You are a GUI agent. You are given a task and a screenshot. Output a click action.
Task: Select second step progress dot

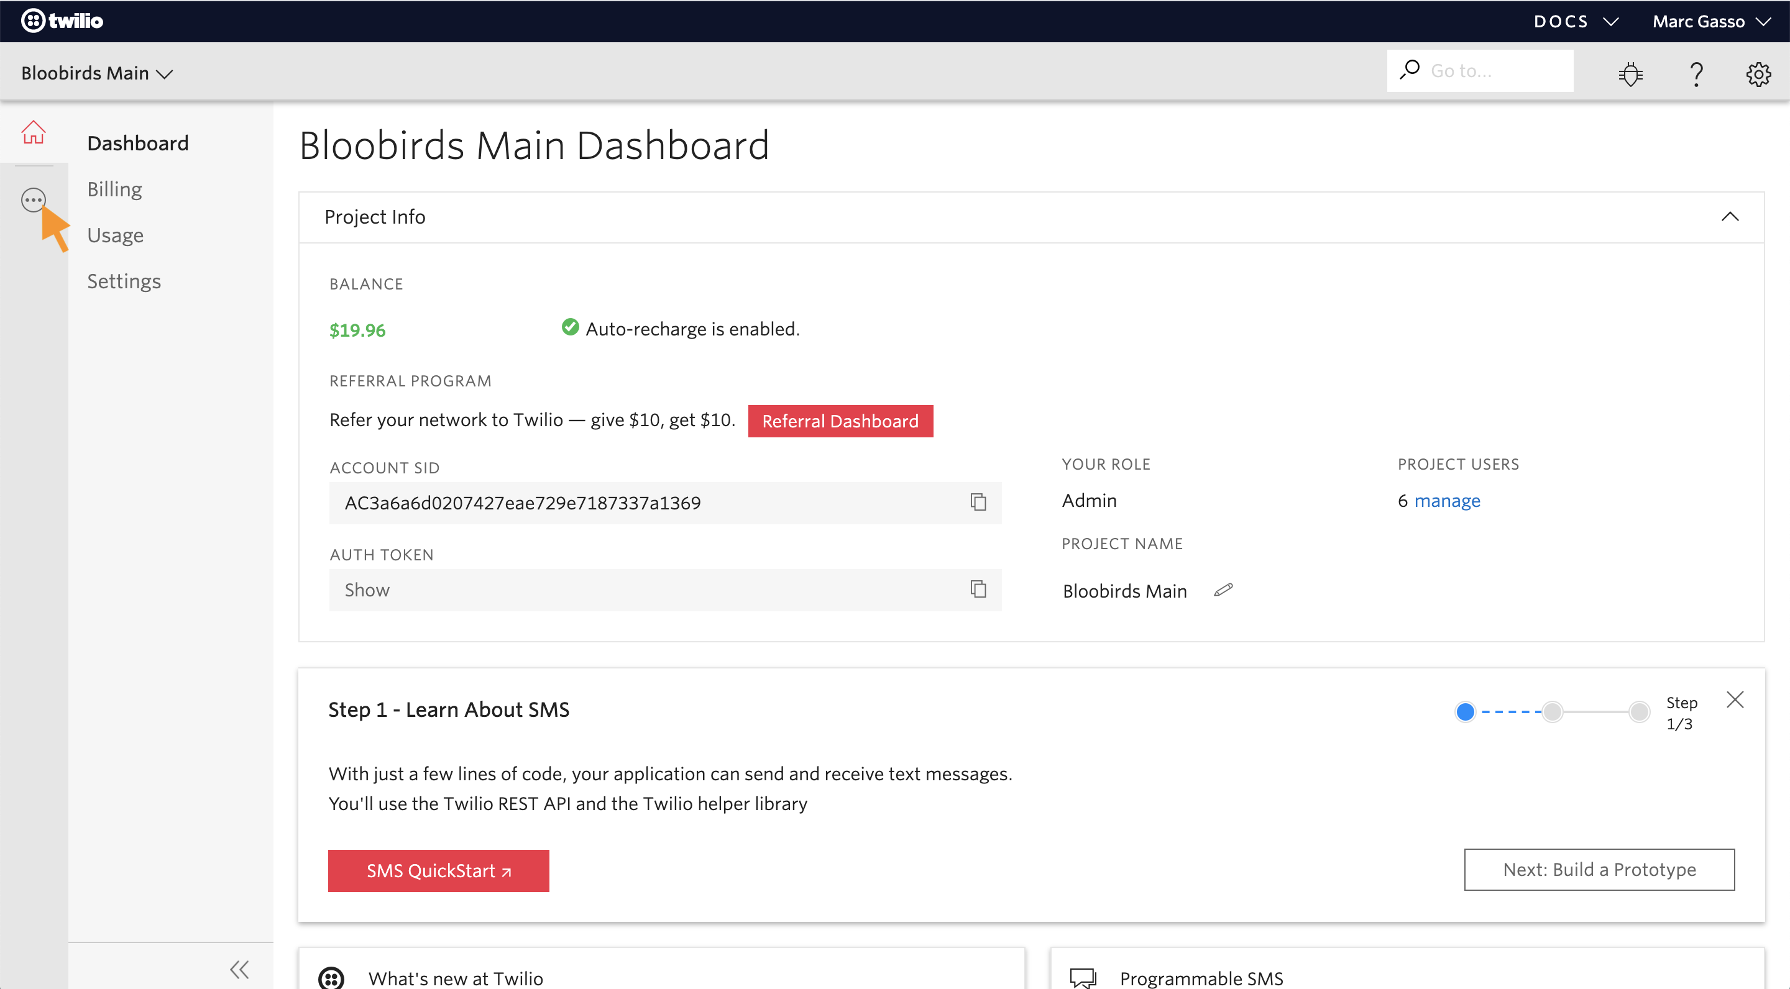pyautogui.click(x=1552, y=712)
